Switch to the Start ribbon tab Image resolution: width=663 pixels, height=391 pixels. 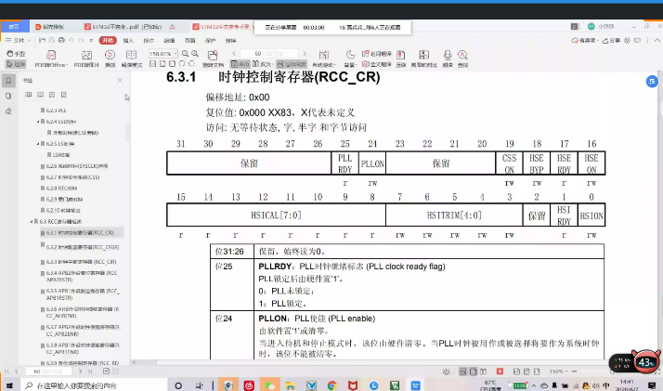click(x=108, y=42)
